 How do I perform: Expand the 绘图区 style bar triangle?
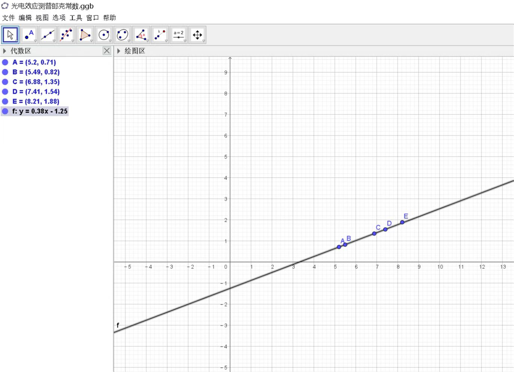pos(118,51)
